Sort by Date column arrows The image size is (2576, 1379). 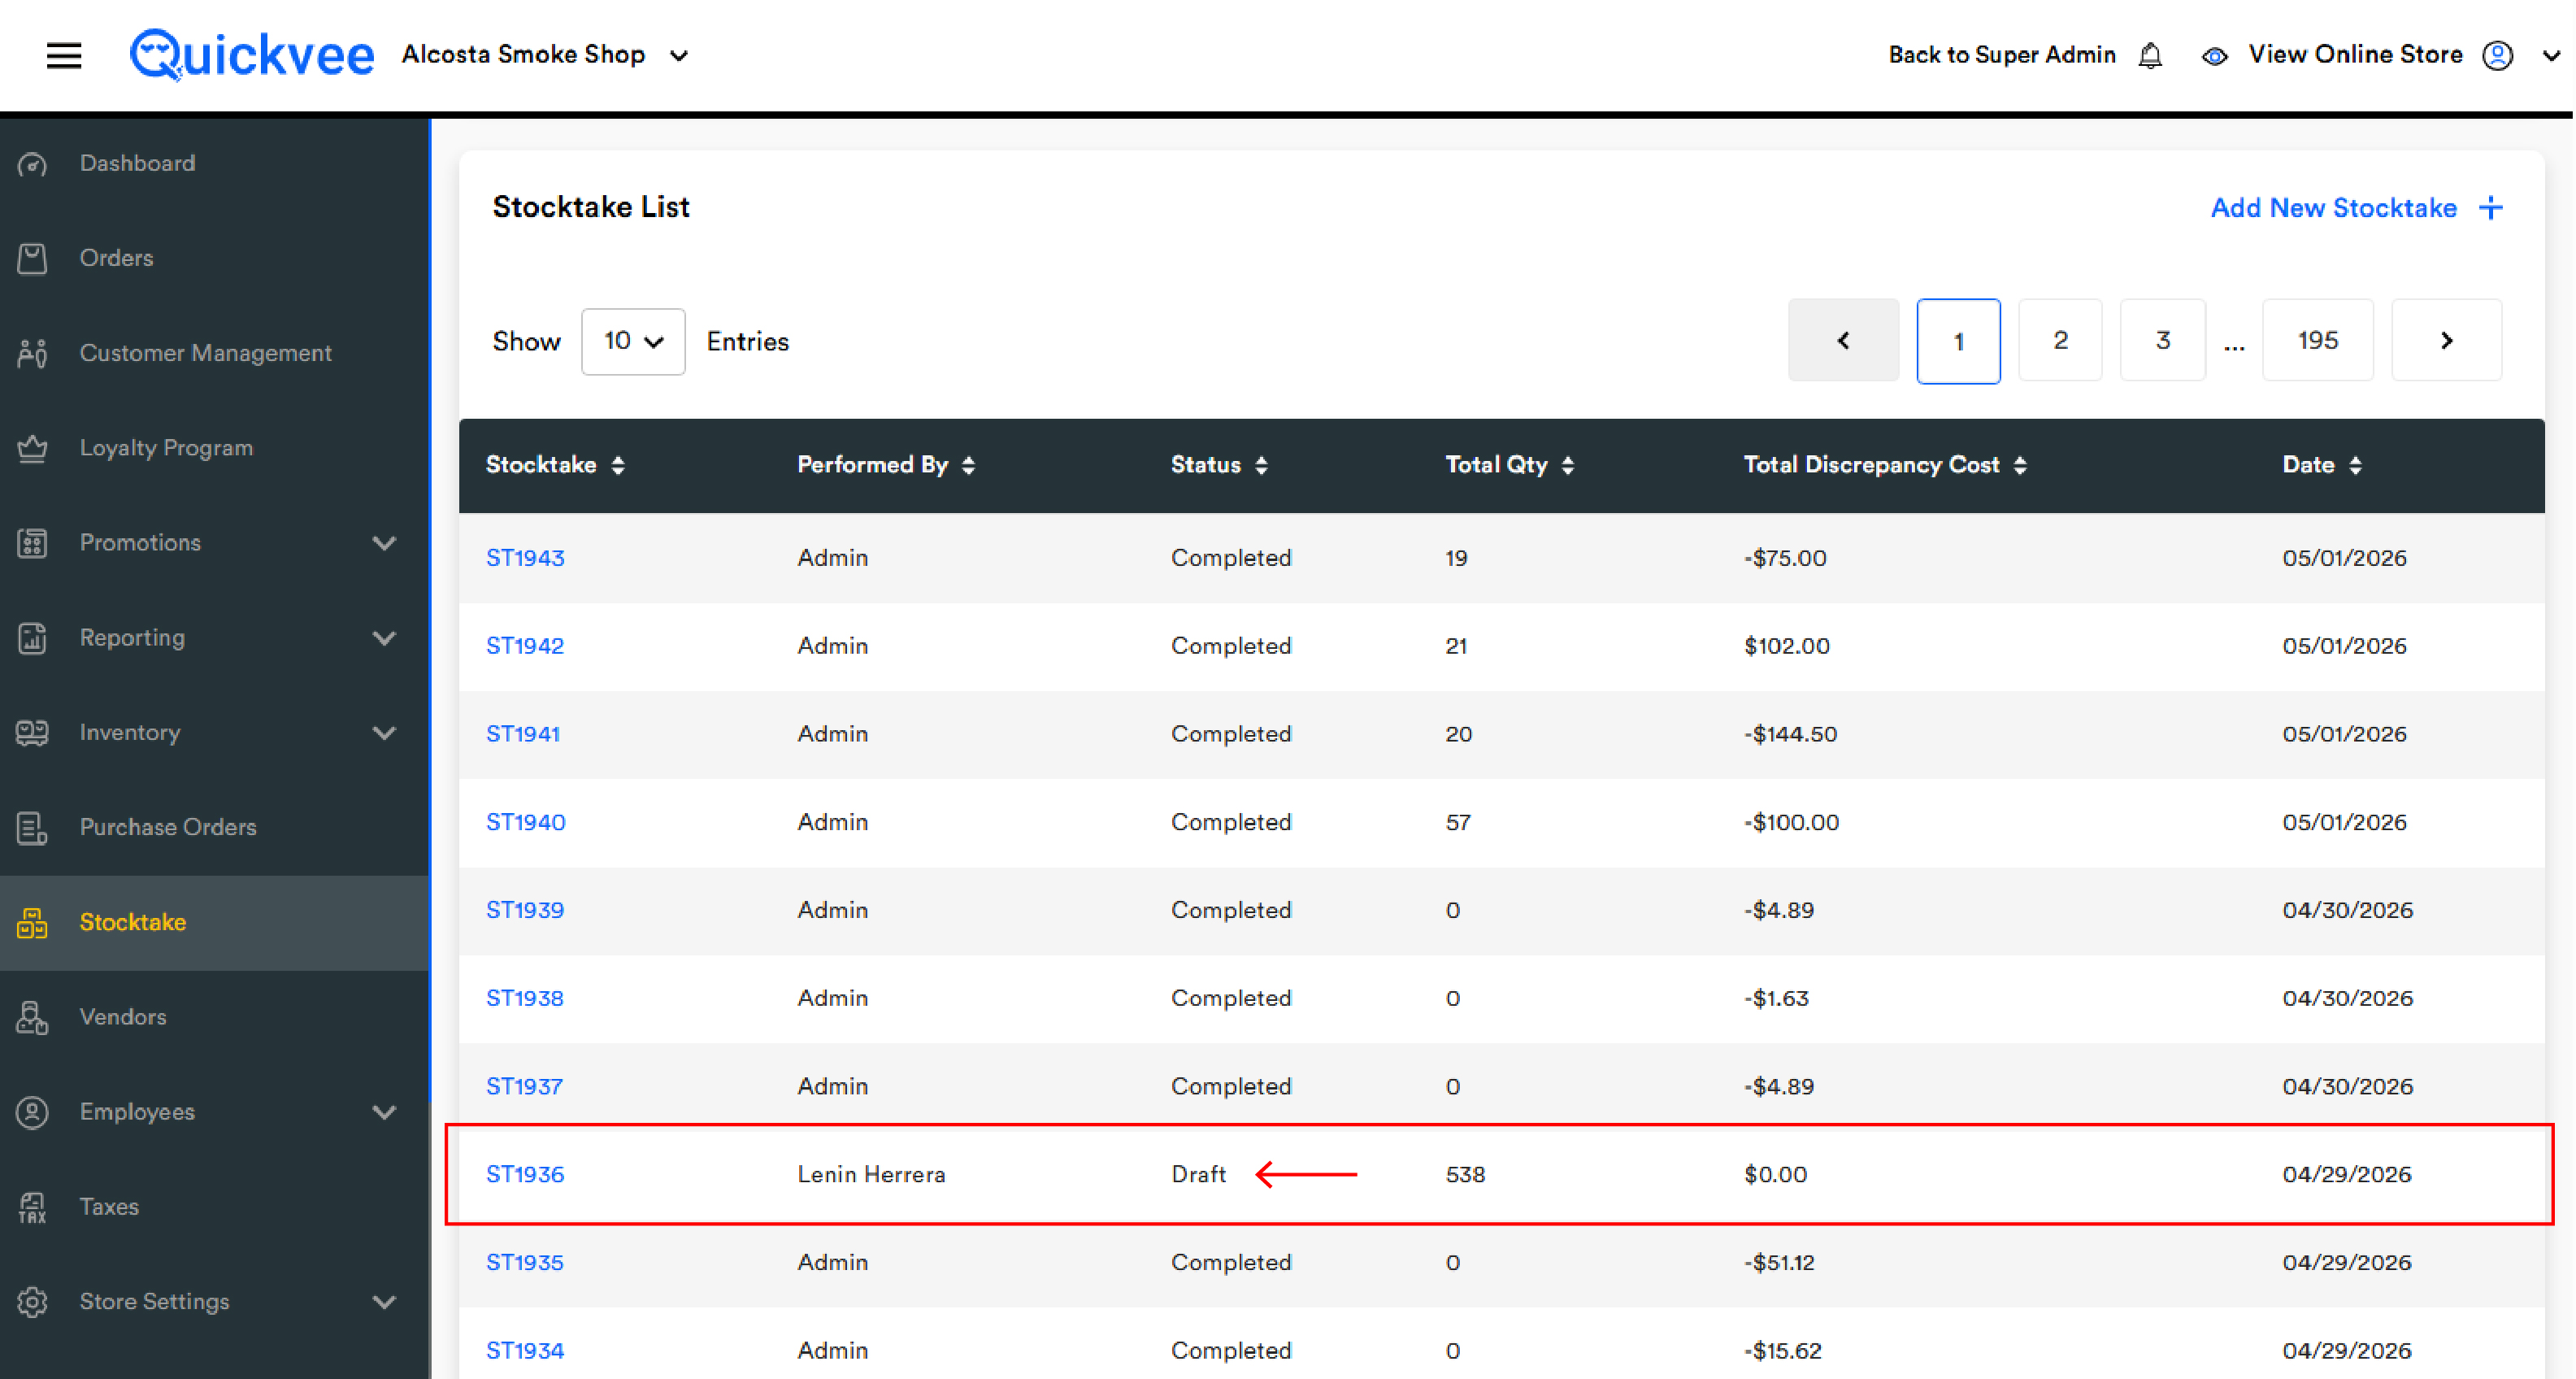pyautogui.click(x=2356, y=465)
